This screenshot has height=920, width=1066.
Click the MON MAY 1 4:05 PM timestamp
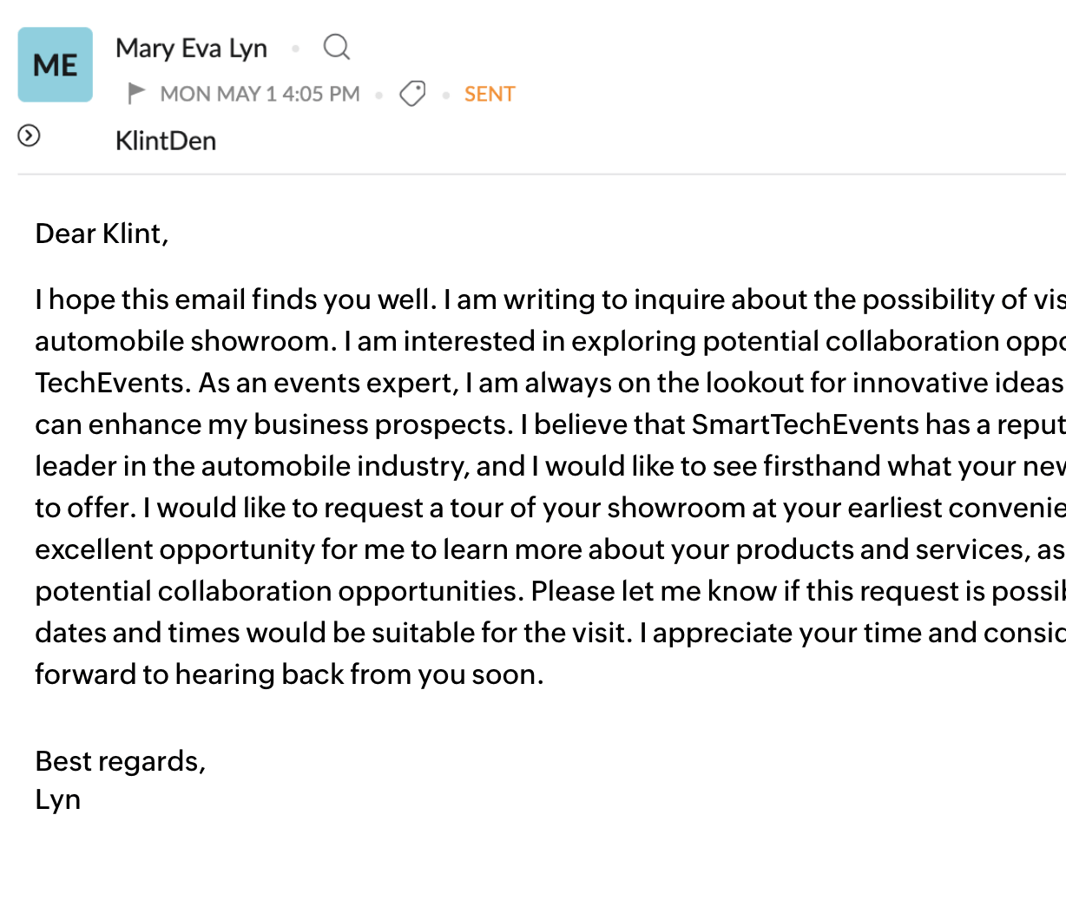click(x=260, y=94)
